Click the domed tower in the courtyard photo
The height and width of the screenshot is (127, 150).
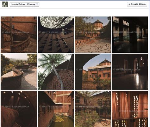tap(98, 24)
